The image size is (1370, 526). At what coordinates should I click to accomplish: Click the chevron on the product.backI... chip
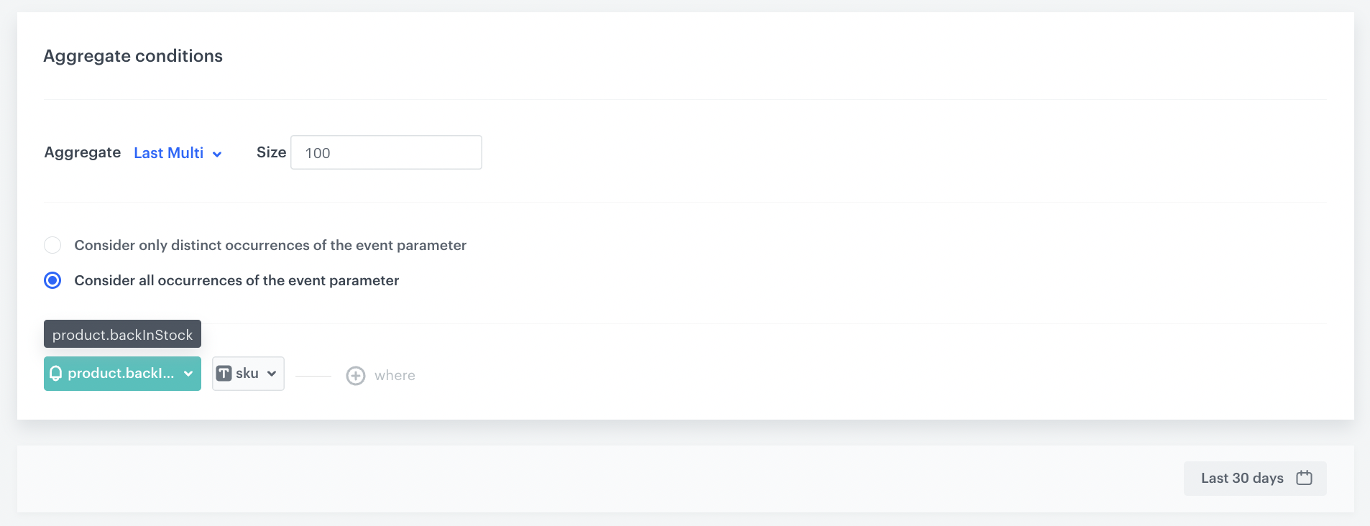pos(188,374)
